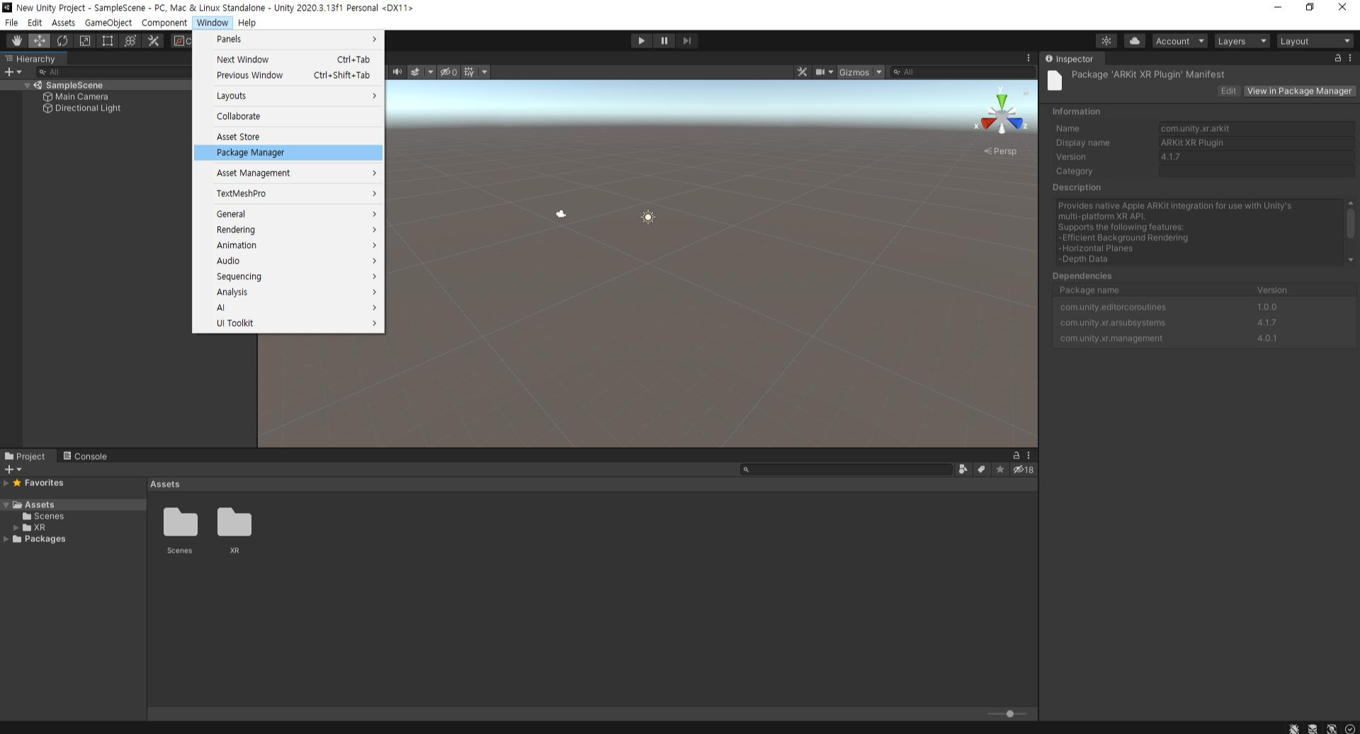Switch to the Console tab

click(85, 456)
